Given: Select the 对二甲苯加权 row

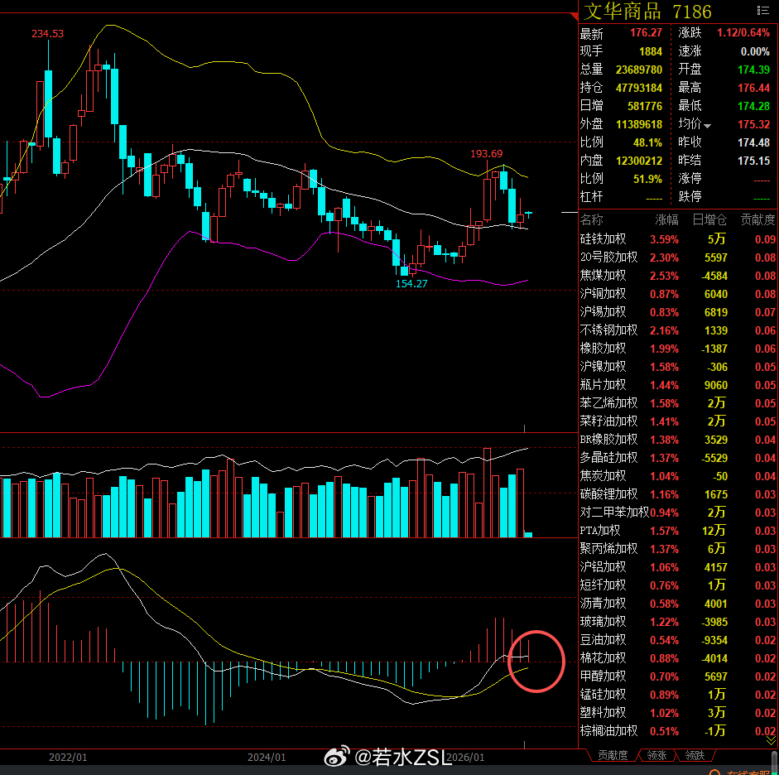Looking at the screenshot, I should 678,513.
